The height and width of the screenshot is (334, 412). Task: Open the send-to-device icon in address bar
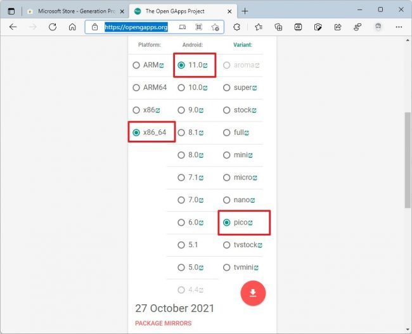point(183,27)
